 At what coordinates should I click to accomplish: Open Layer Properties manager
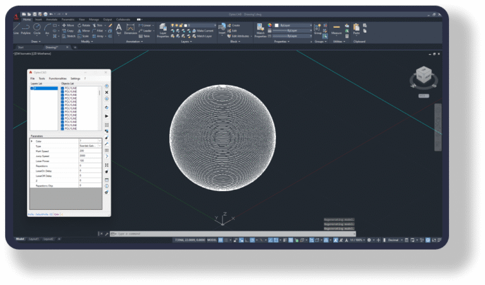(163, 30)
